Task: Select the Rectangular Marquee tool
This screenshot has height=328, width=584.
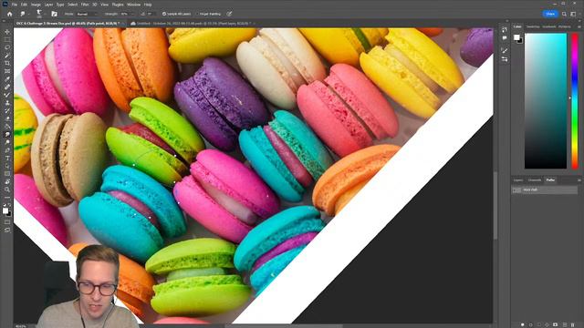Action: pos(7,39)
